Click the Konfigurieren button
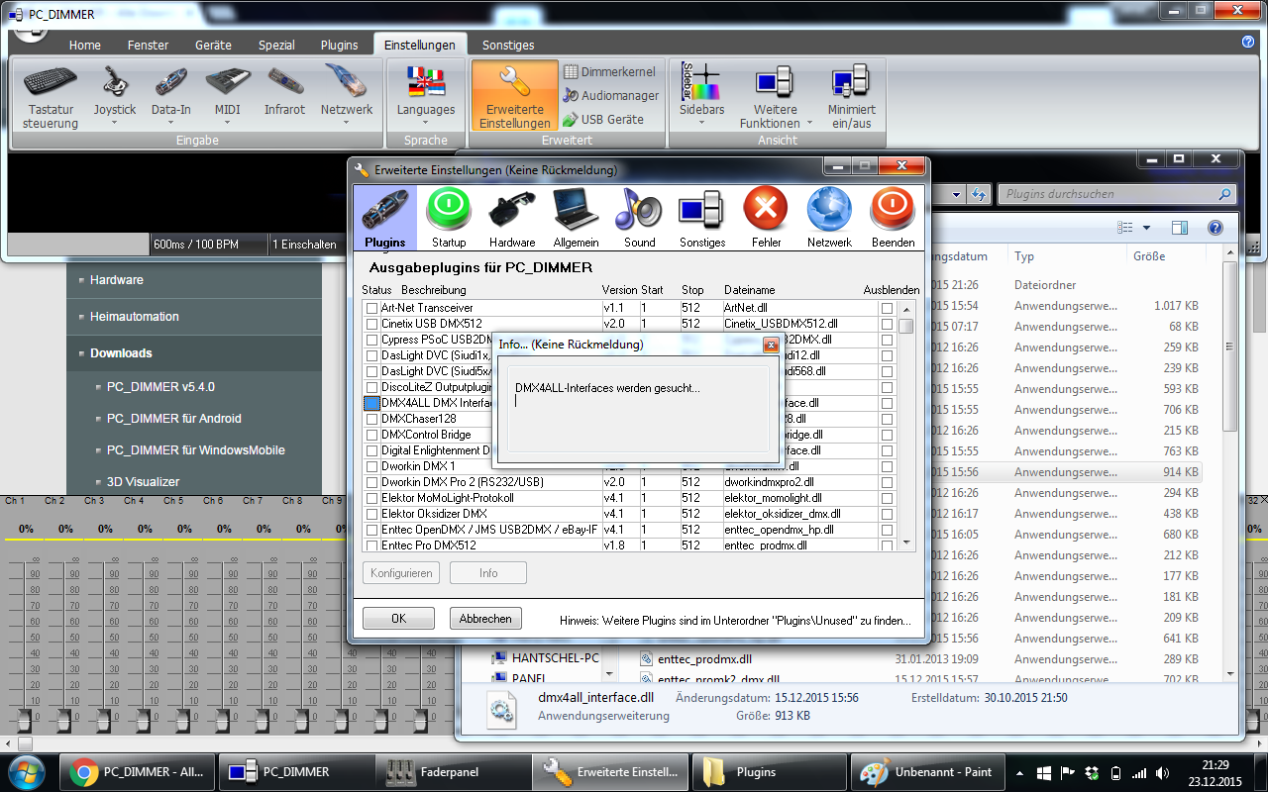 click(400, 572)
